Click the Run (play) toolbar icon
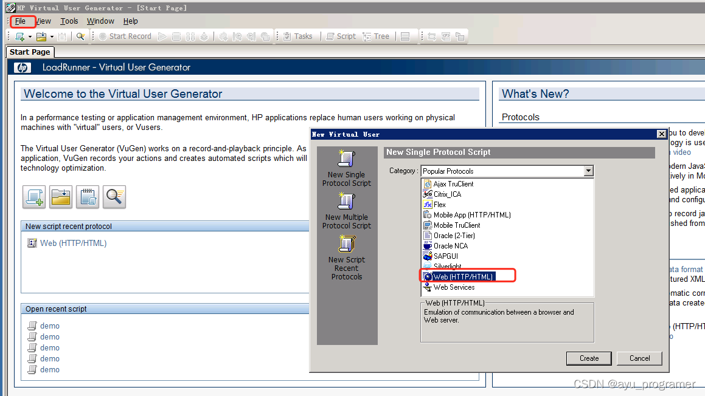This screenshot has height=396, width=705. tap(162, 36)
